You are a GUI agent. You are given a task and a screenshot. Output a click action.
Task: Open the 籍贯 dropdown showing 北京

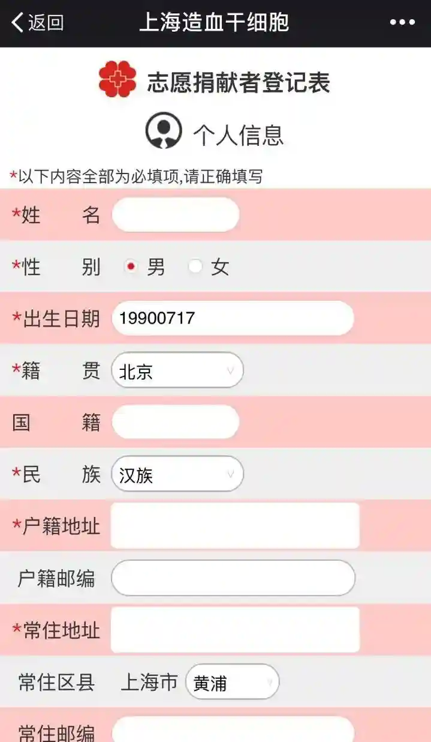(x=177, y=370)
